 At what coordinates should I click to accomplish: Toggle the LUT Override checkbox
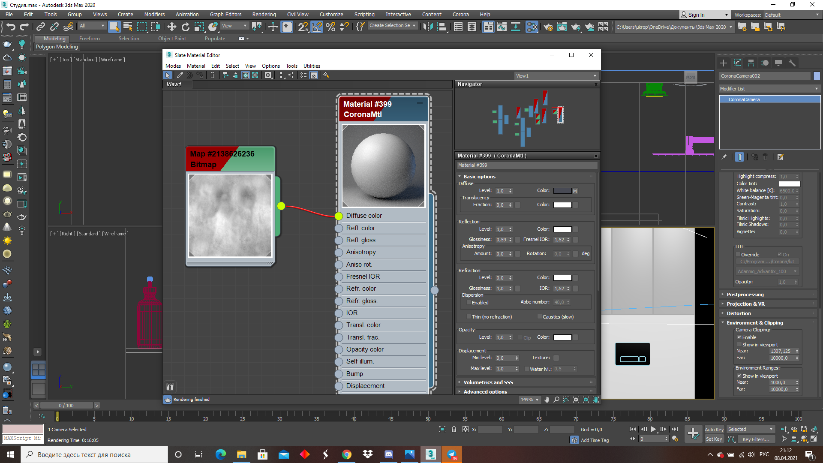738,255
